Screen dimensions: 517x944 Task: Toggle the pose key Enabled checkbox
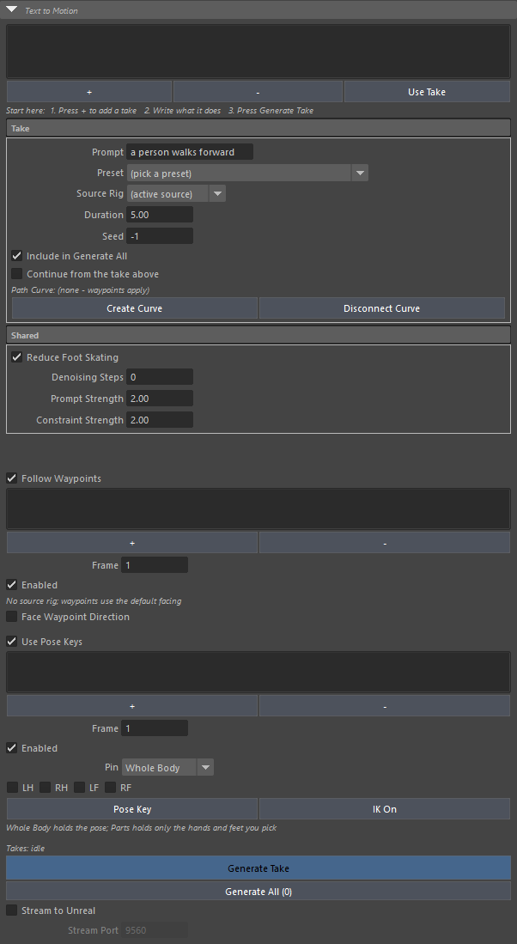tap(11, 748)
